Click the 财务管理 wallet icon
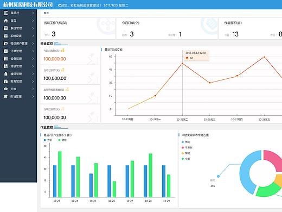Viewport: 282px width, 212px height. [x=6, y=82]
